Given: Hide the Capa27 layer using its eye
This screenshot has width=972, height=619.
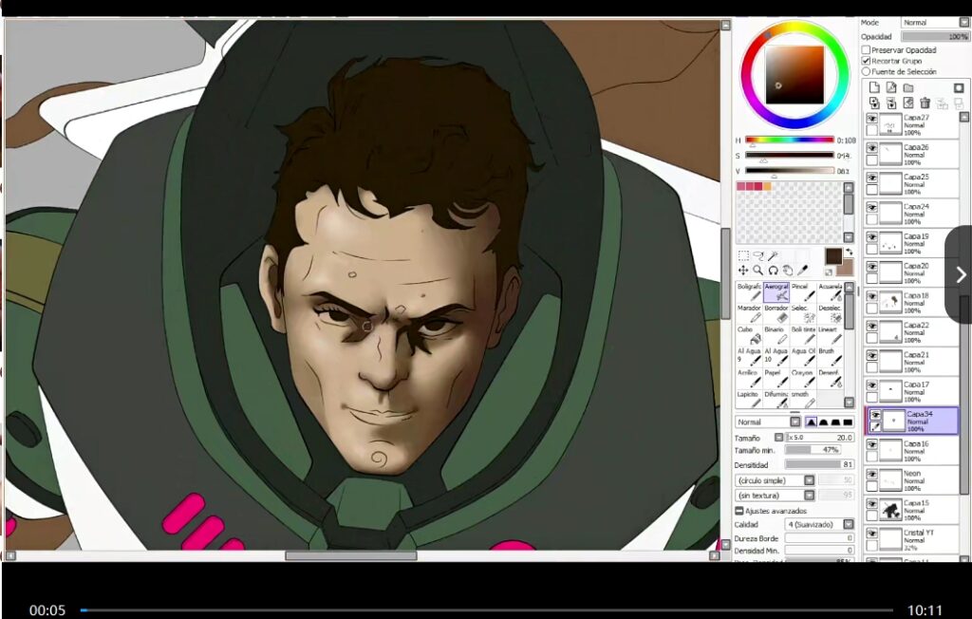Looking at the screenshot, I should point(871,120).
